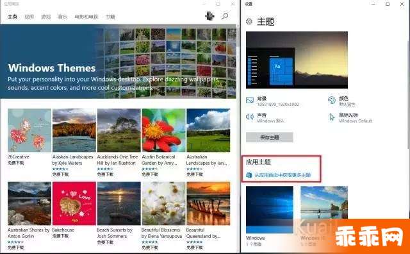The width and height of the screenshot is (410, 254).
Task: Open the Beach Sunsets theme thumbnail
Action: click(x=119, y=203)
